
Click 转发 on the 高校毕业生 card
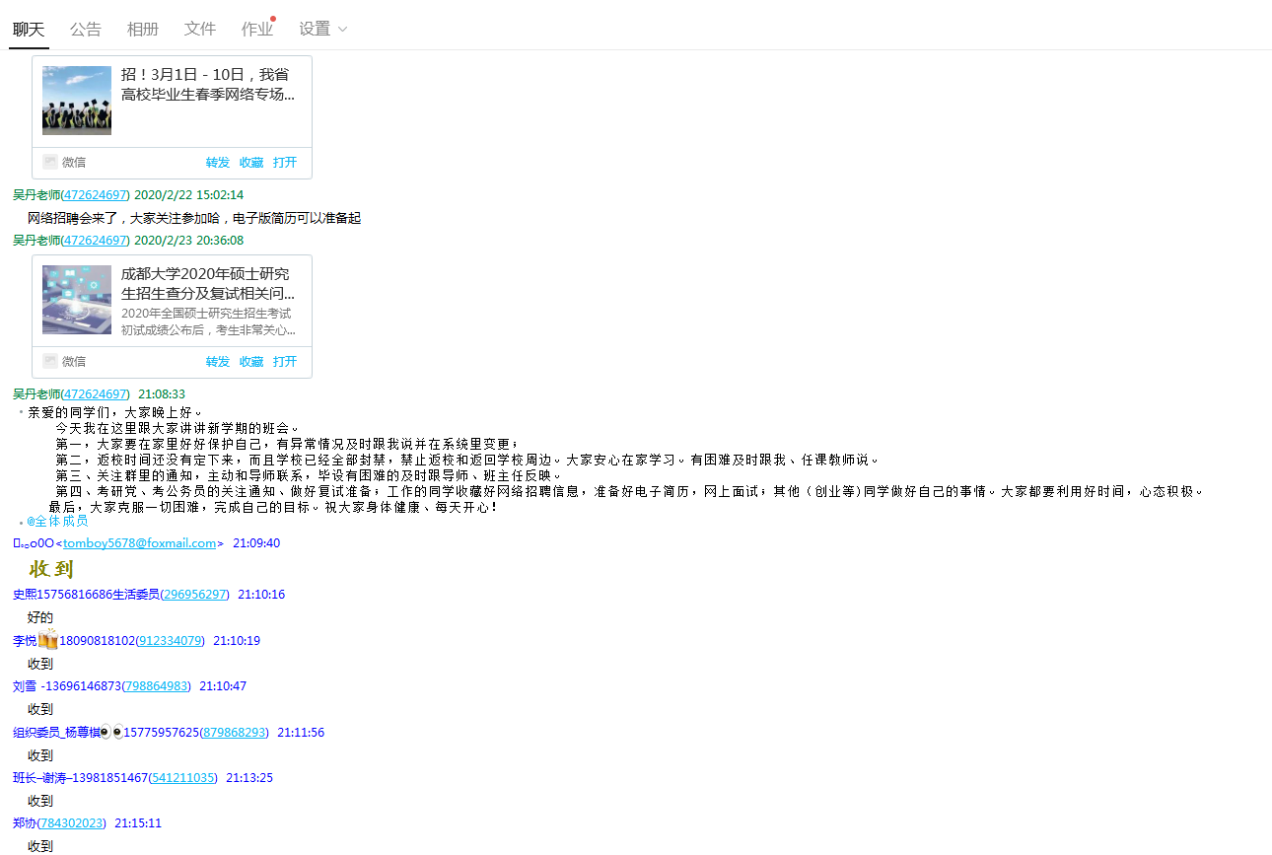click(218, 163)
